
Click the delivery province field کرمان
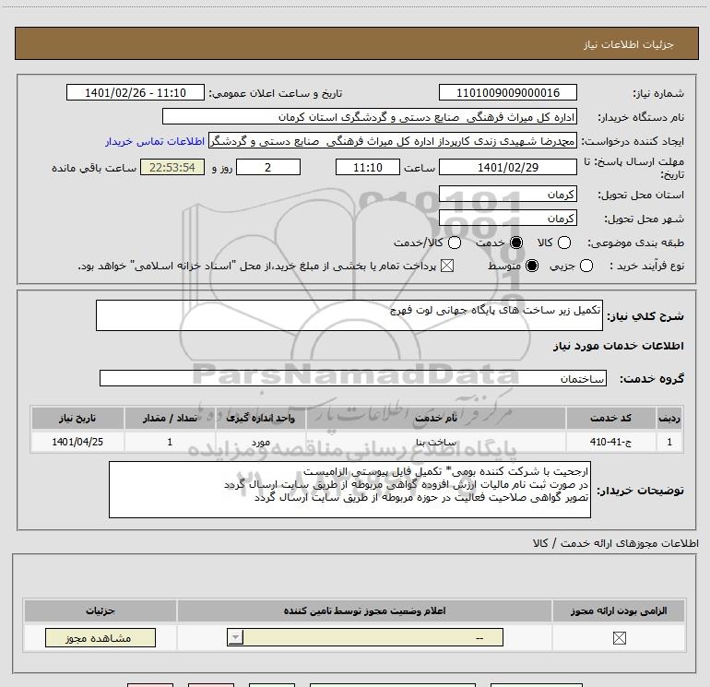(507, 194)
